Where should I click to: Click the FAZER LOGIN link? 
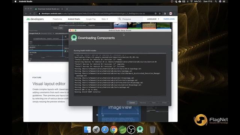tap(169, 19)
